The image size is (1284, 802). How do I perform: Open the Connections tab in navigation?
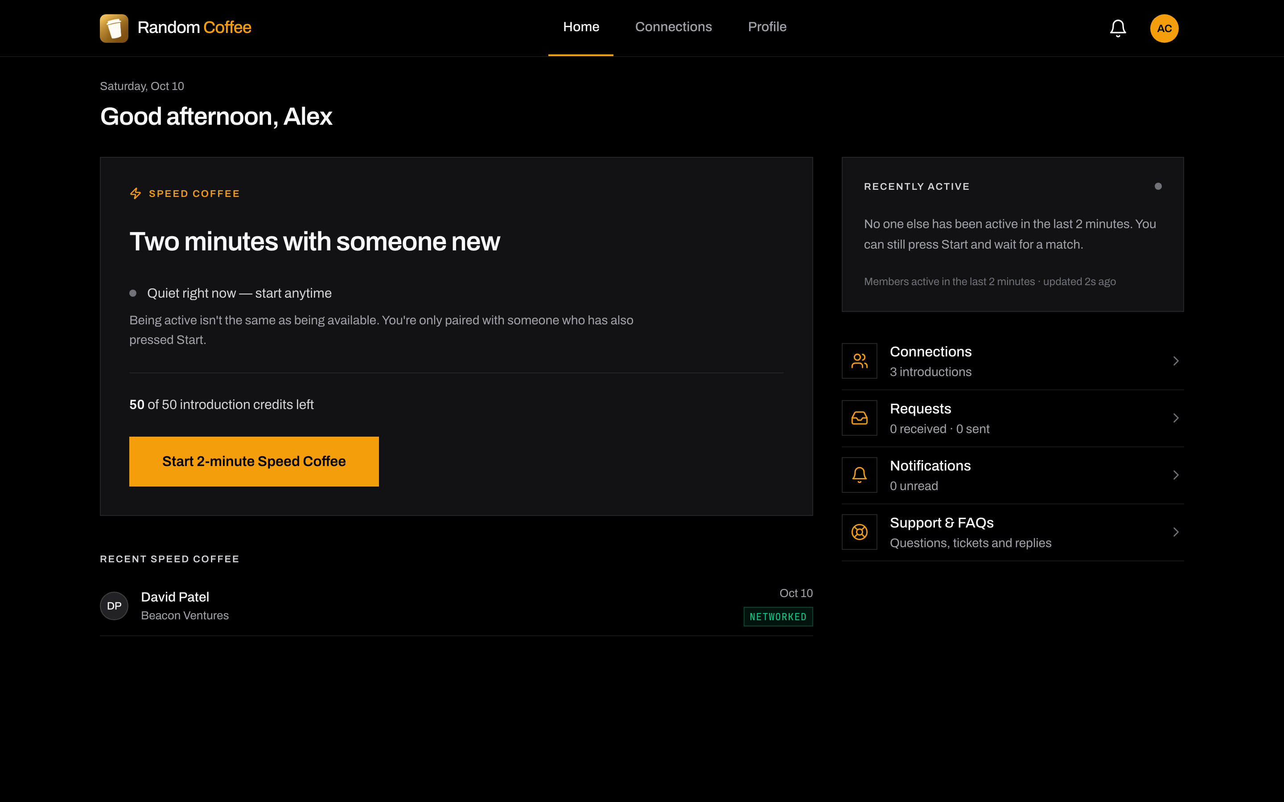673,27
